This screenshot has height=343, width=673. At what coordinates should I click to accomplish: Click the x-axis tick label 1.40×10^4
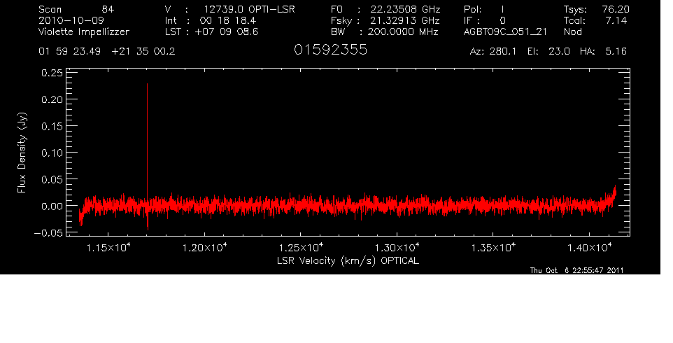click(x=589, y=247)
